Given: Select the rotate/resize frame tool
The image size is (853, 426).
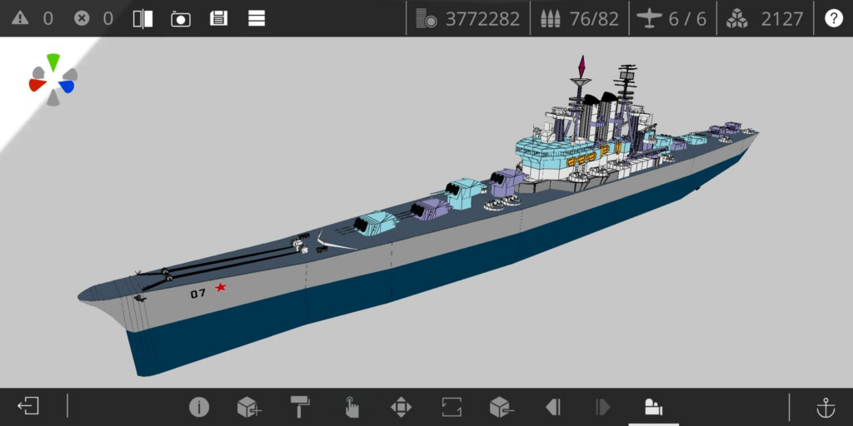Looking at the screenshot, I should point(451,407).
